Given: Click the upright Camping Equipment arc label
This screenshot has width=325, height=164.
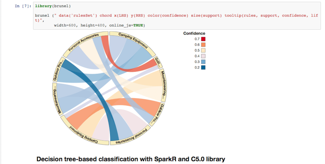Looking at the screenshot, I should [133, 39].
